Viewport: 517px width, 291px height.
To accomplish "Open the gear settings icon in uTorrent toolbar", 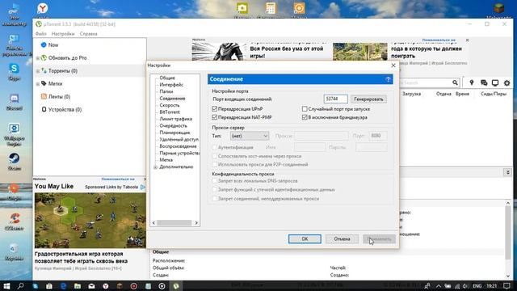I will point(506,82).
